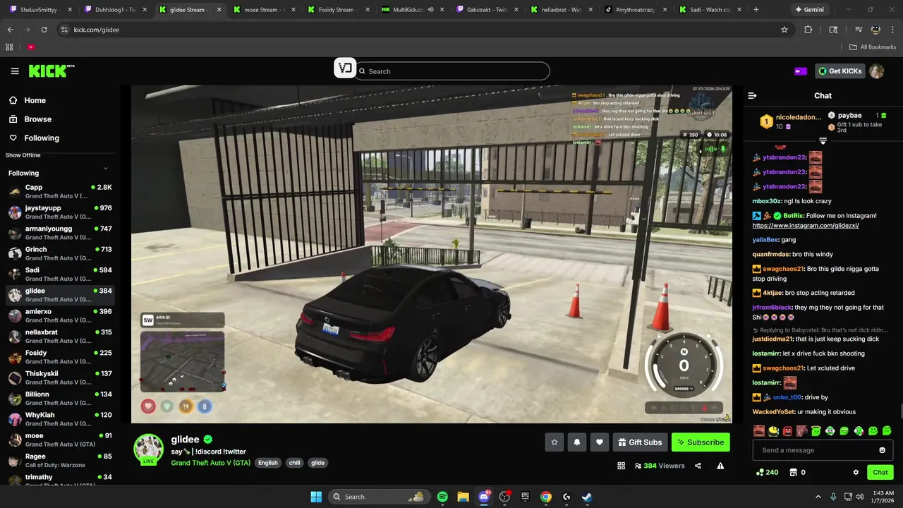Switch to the Fosidy Stream browser tab

338,10
